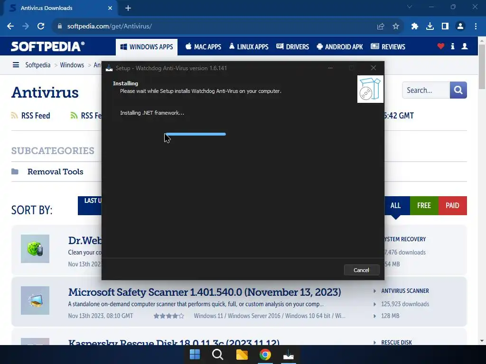Image resolution: width=486 pixels, height=364 pixels.
Task: Share this page icon in address bar
Action: tap(381, 27)
